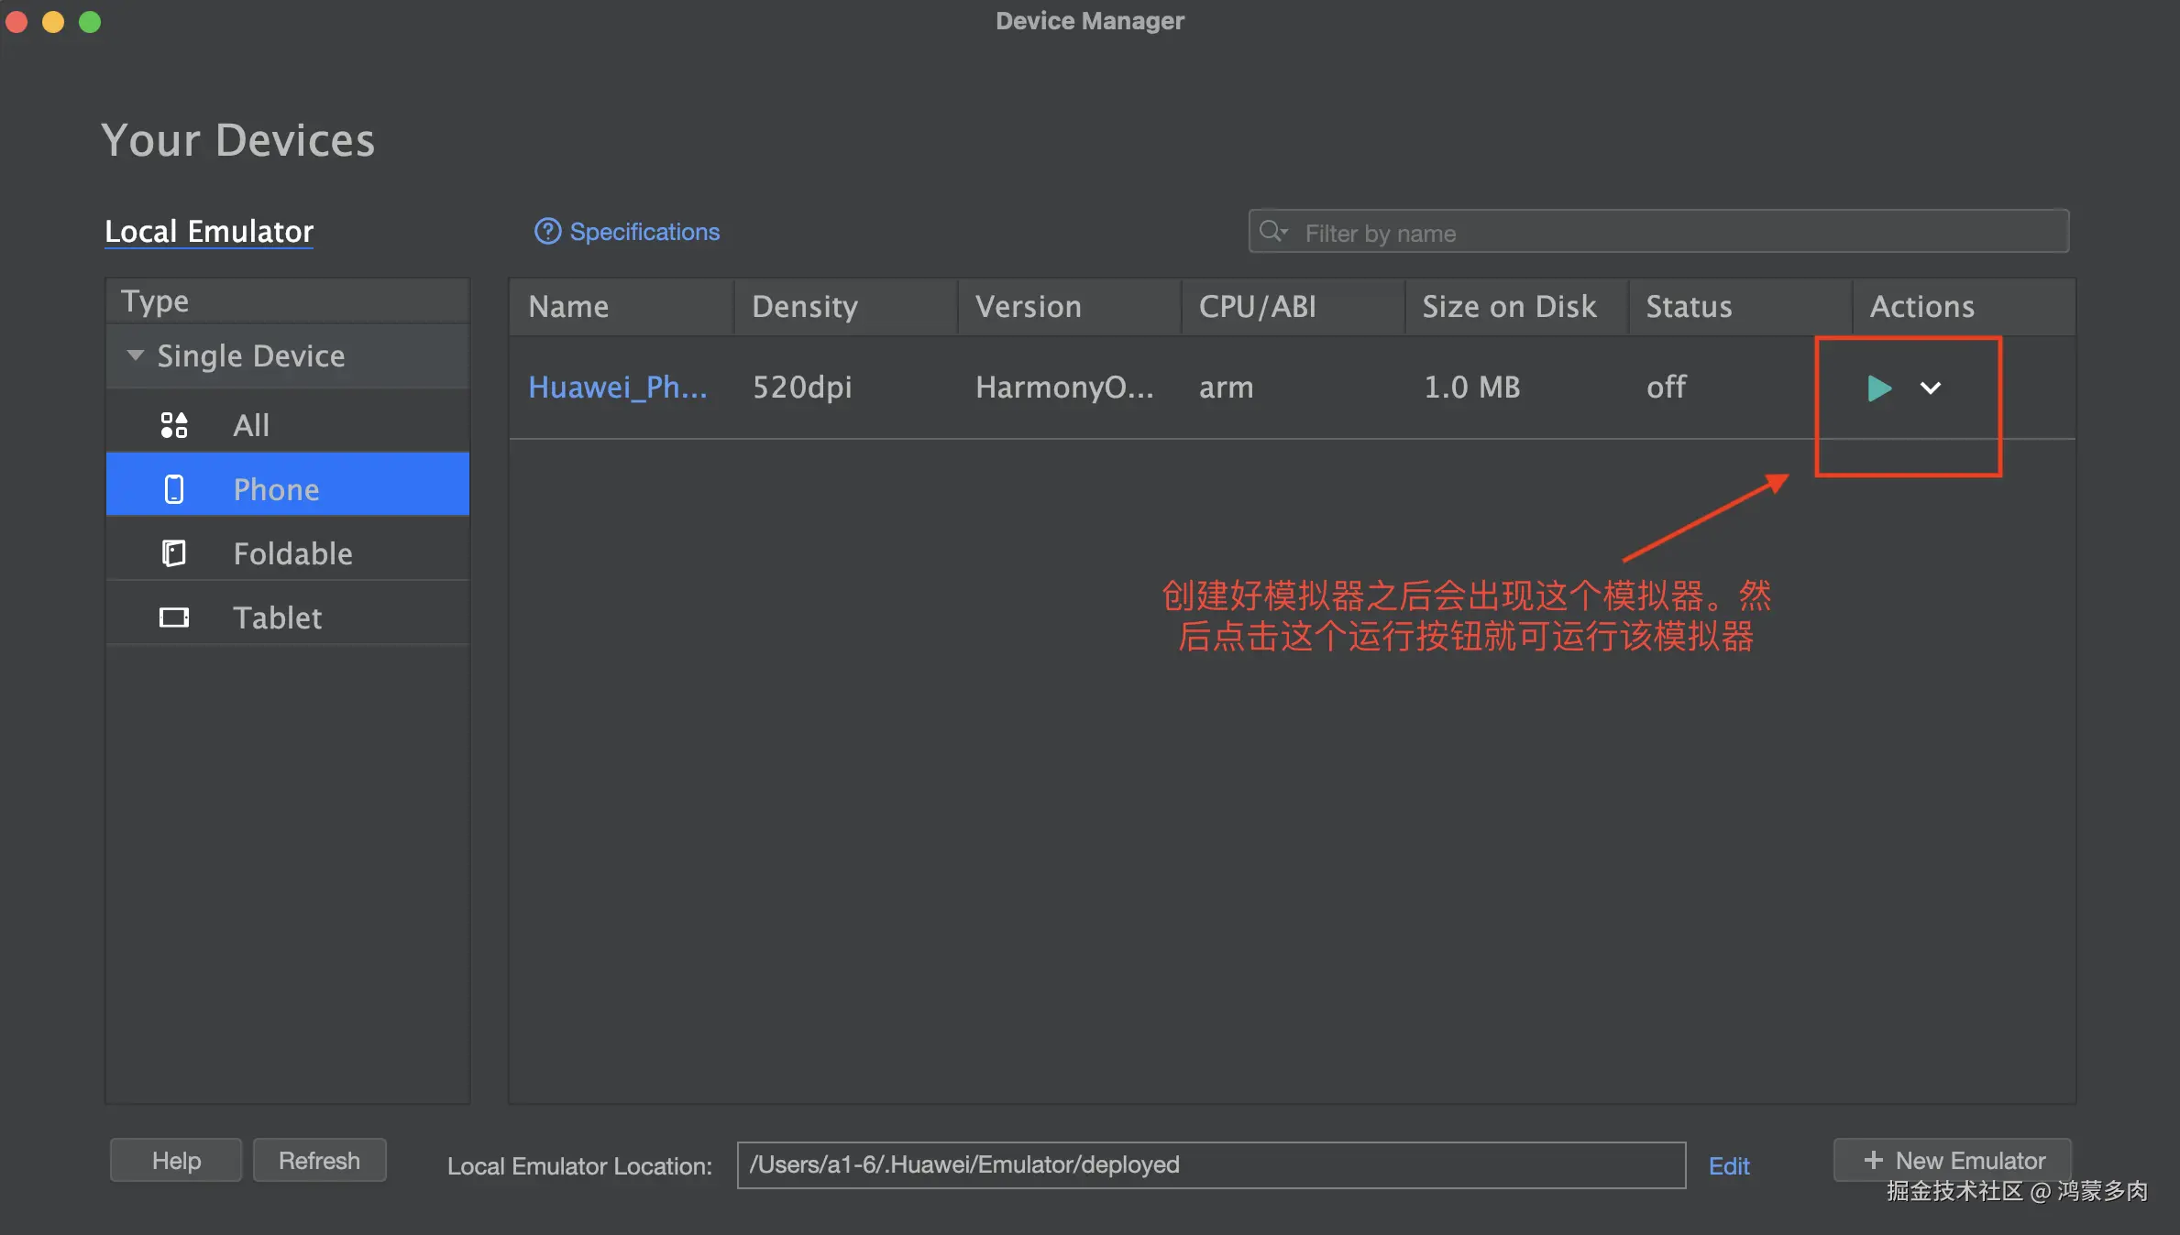The height and width of the screenshot is (1235, 2180).
Task: Select the Foldable device icon
Action: point(174,553)
